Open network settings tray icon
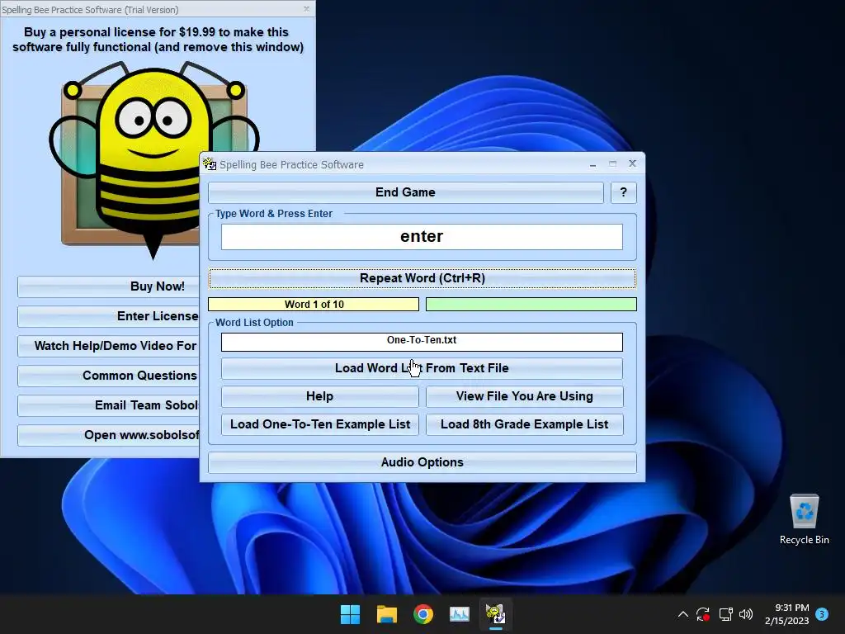The width and height of the screenshot is (845, 634). (725, 614)
